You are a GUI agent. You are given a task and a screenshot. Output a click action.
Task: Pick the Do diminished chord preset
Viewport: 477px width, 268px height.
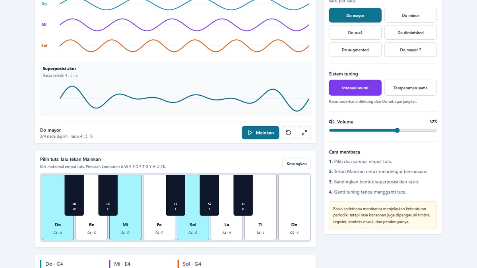(x=411, y=33)
